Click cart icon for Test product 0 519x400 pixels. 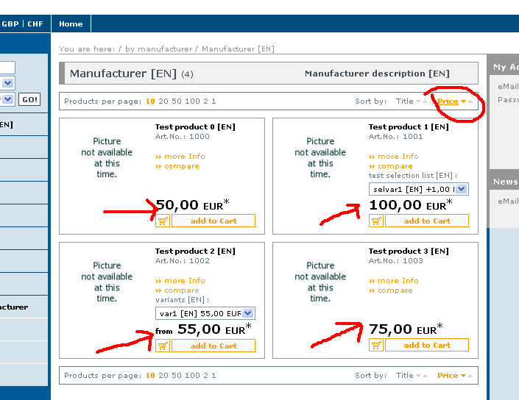click(x=163, y=221)
